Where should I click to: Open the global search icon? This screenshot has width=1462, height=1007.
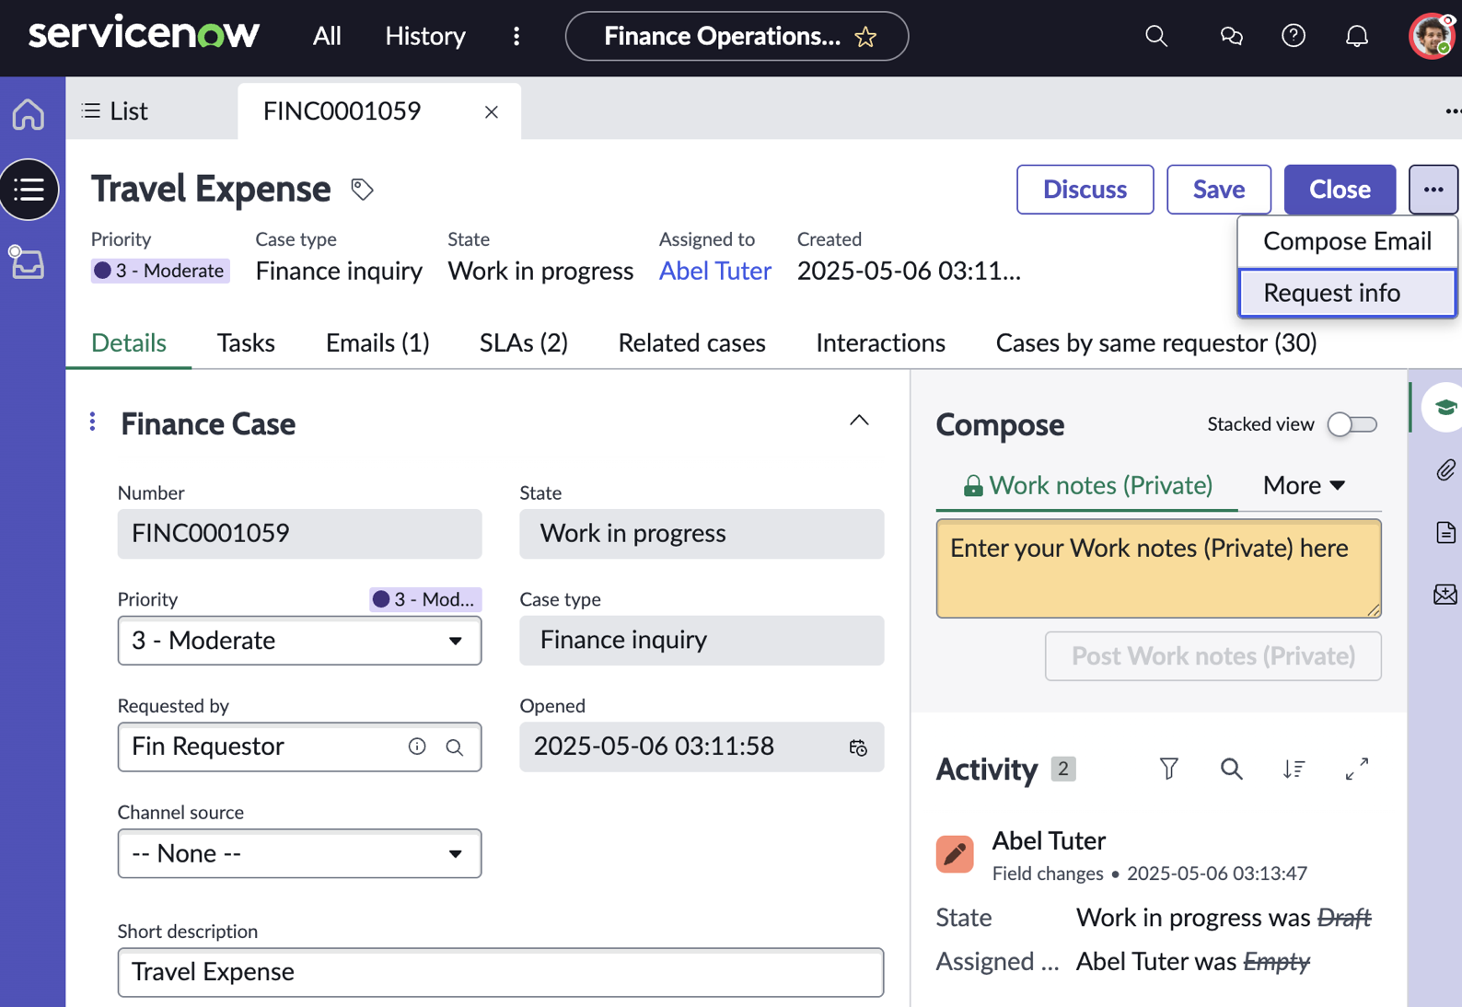pyautogui.click(x=1156, y=36)
